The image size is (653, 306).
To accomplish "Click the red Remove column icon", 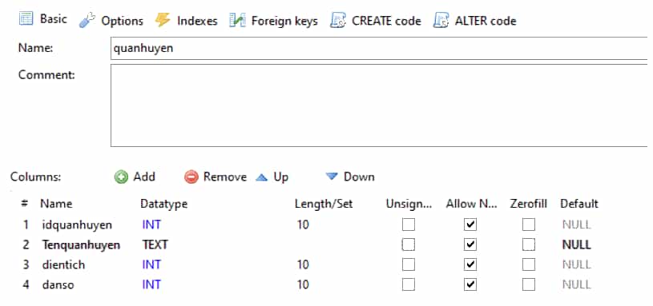I will tap(191, 177).
